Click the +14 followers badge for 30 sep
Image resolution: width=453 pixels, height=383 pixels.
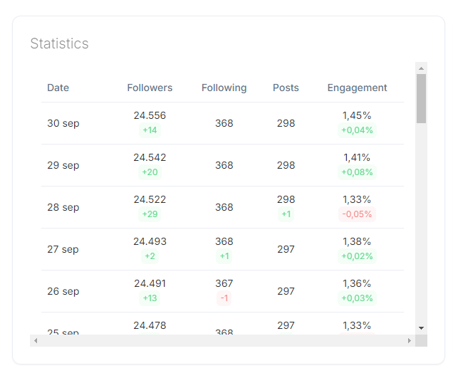click(150, 130)
